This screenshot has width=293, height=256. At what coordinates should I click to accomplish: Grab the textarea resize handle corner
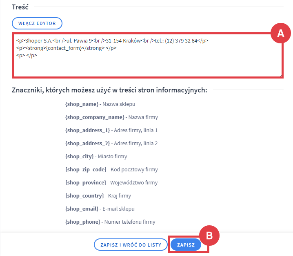click(280, 75)
